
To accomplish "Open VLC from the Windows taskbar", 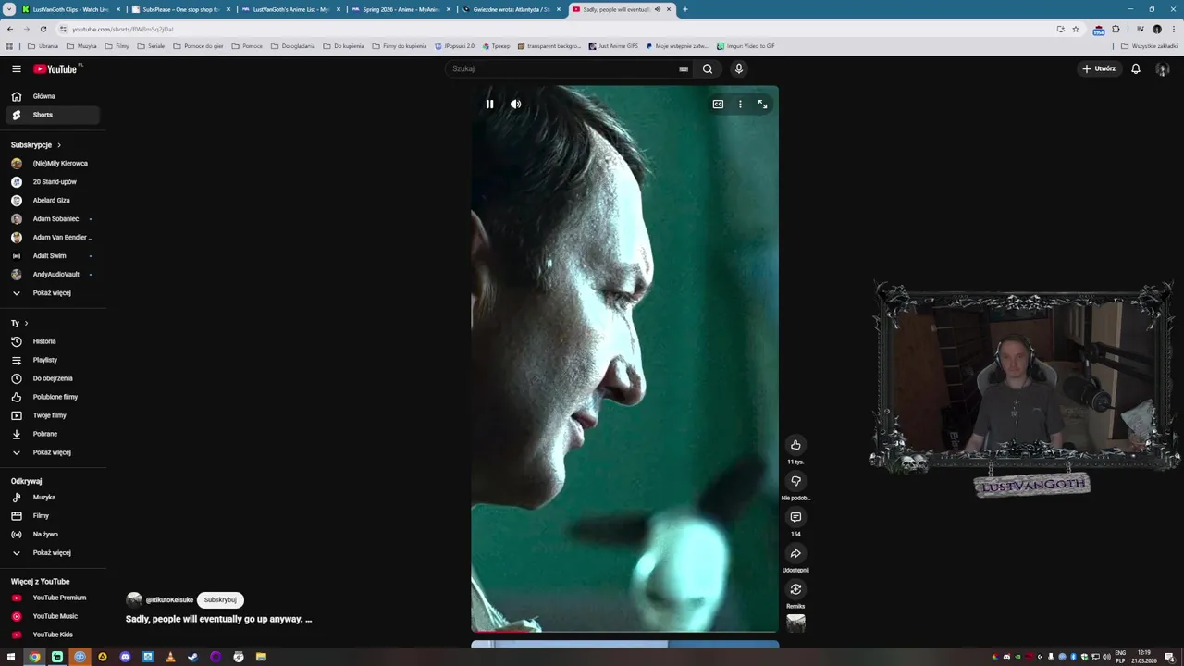I will pos(170,657).
